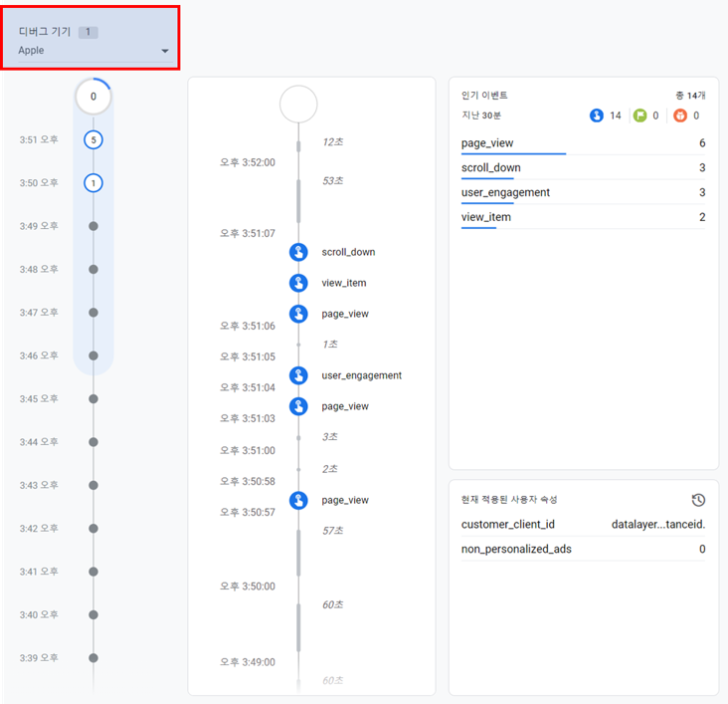The height and width of the screenshot is (704, 728).
Task: Click the 오후 3:52:00 timestamp
Action: pyautogui.click(x=248, y=162)
